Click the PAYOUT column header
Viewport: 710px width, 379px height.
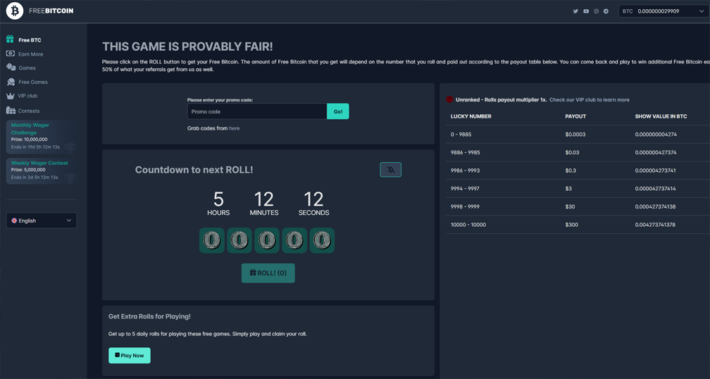coord(575,116)
